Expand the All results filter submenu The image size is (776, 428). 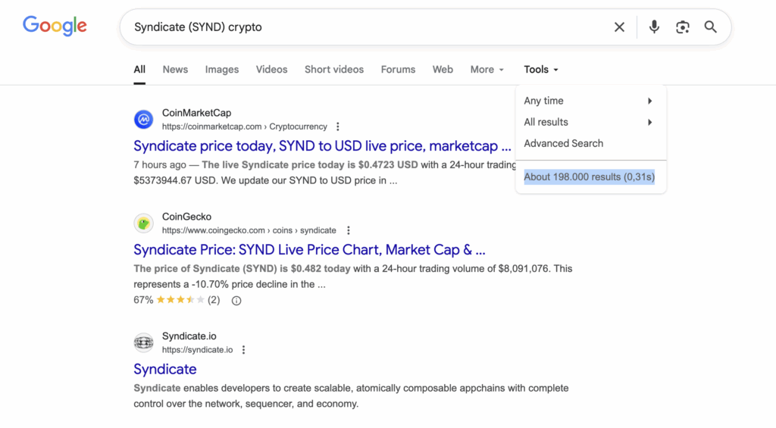(588, 122)
